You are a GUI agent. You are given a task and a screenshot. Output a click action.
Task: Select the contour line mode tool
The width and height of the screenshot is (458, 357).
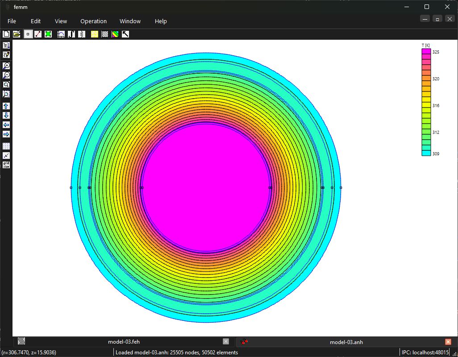[x=38, y=34]
